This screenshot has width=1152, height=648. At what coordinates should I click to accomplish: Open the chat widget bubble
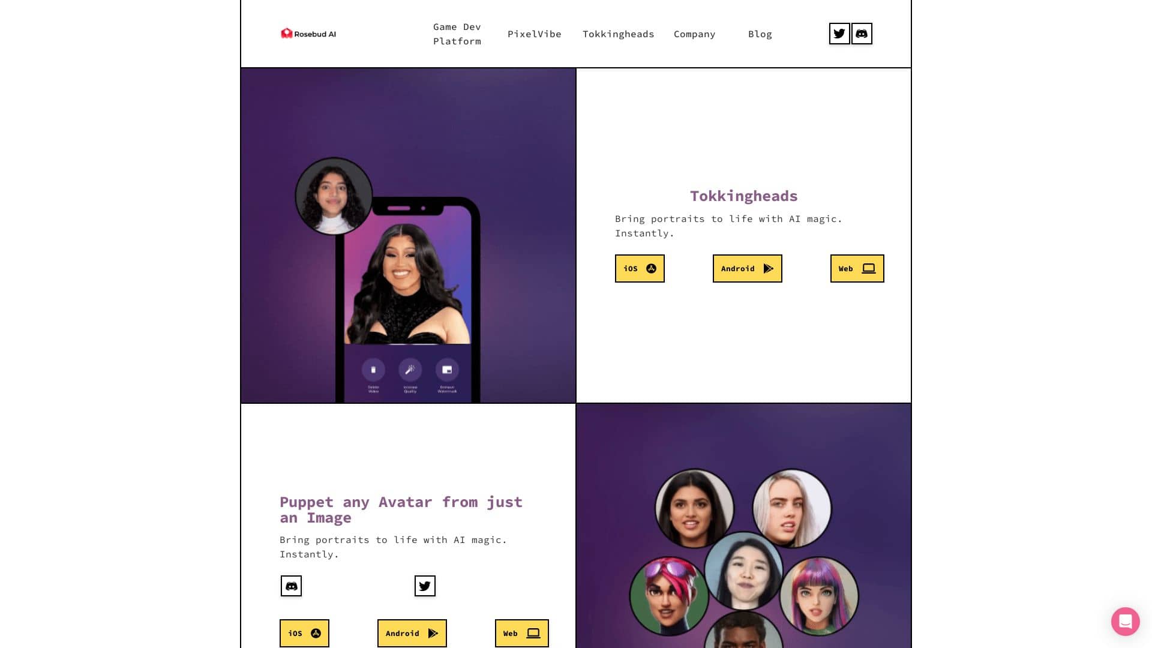(x=1125, y=621)
